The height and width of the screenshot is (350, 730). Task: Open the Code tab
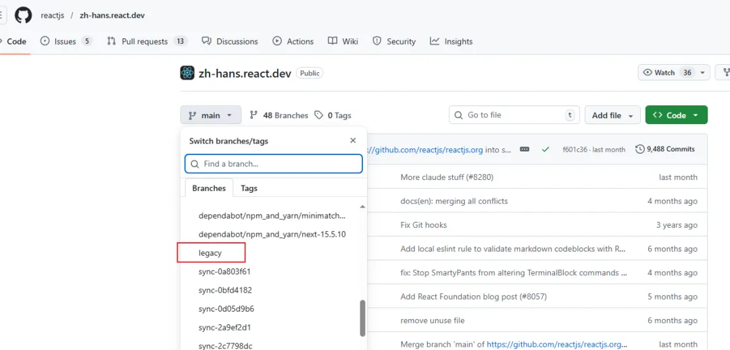14,41
